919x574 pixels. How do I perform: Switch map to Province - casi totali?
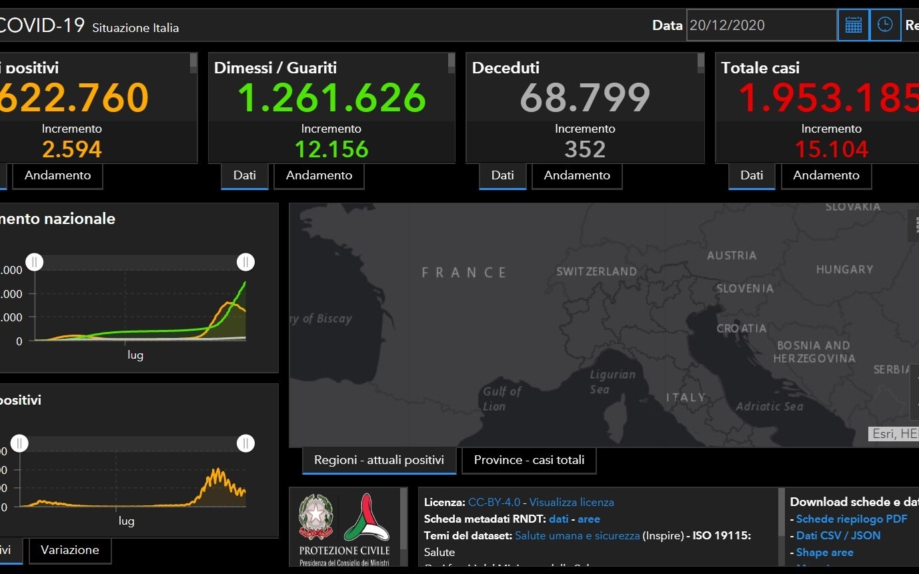(x=529, y=460)
